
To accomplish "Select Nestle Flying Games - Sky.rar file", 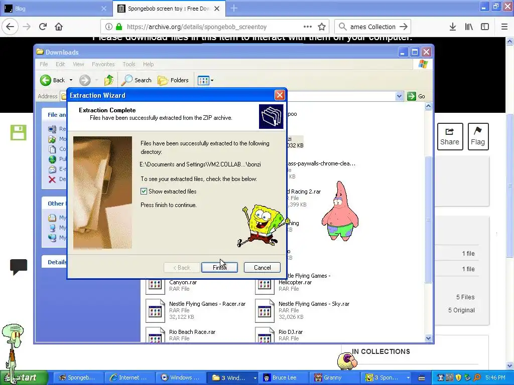I will point(303,310).
